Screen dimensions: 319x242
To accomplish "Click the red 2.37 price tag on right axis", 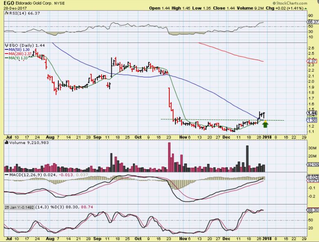I will pyautogui.click(x=312, y=61).
